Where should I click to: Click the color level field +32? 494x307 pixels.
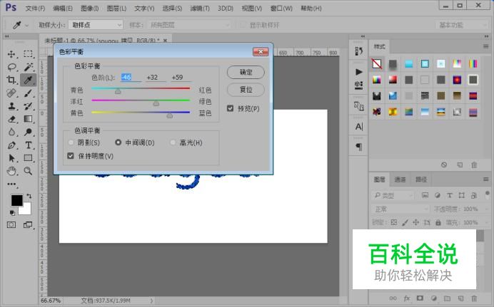coord(156,78)
